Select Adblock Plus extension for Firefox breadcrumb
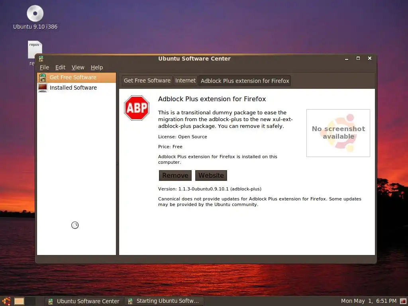The width and height of the screenshot is (408, 306). coord(245,81)
